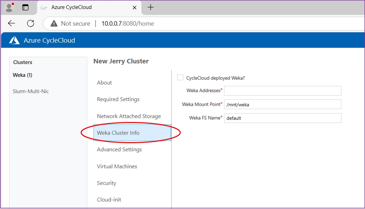Close the Azure CycleCloud browser tab
Image resolution: width=365 pixels, height=209 pixels.
[x=135, y=7]
